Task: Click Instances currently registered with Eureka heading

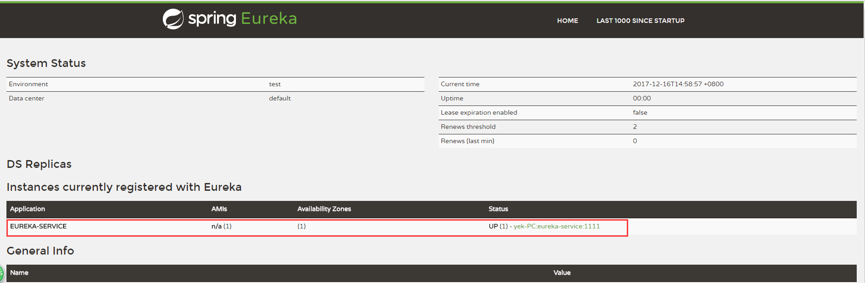Action: (124, 187)
